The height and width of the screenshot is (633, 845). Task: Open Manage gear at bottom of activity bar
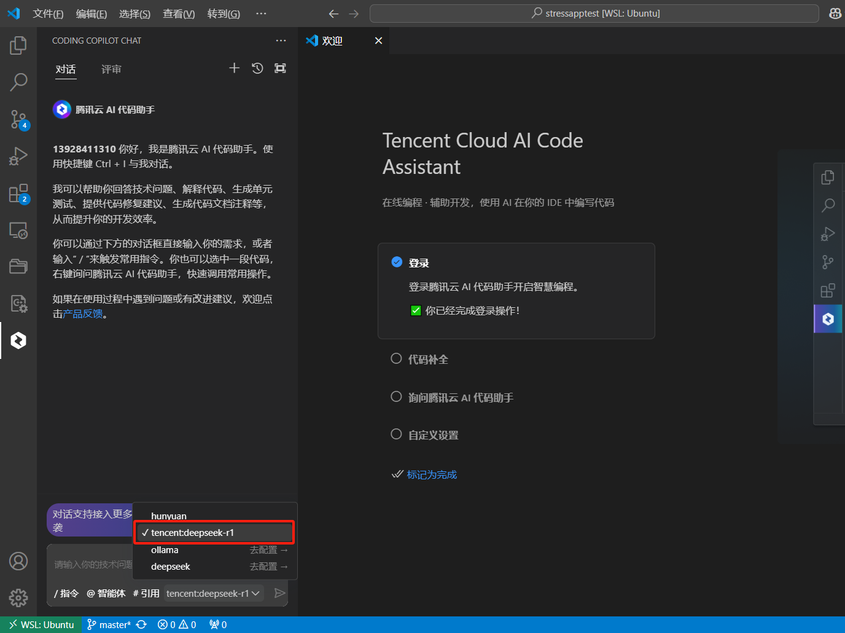point(18,597)
